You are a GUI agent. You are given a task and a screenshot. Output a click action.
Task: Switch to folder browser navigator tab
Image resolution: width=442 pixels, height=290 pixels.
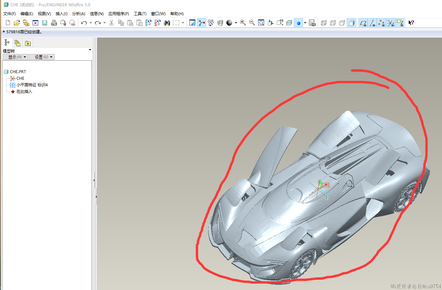pyautogui.click(x=17, y=43)
